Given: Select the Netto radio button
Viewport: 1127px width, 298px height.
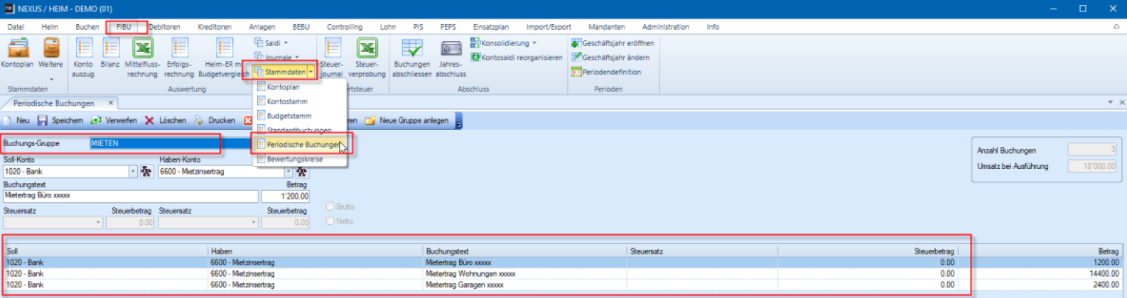Looking at the screenshot, I should tap(330, 221).
